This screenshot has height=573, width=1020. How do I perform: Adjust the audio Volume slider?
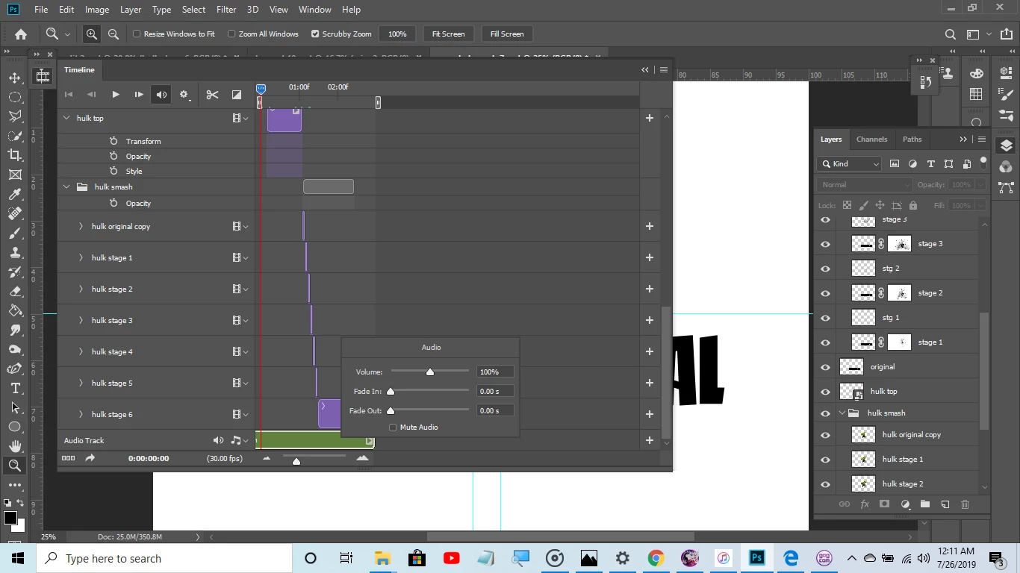tap(430, 372)
